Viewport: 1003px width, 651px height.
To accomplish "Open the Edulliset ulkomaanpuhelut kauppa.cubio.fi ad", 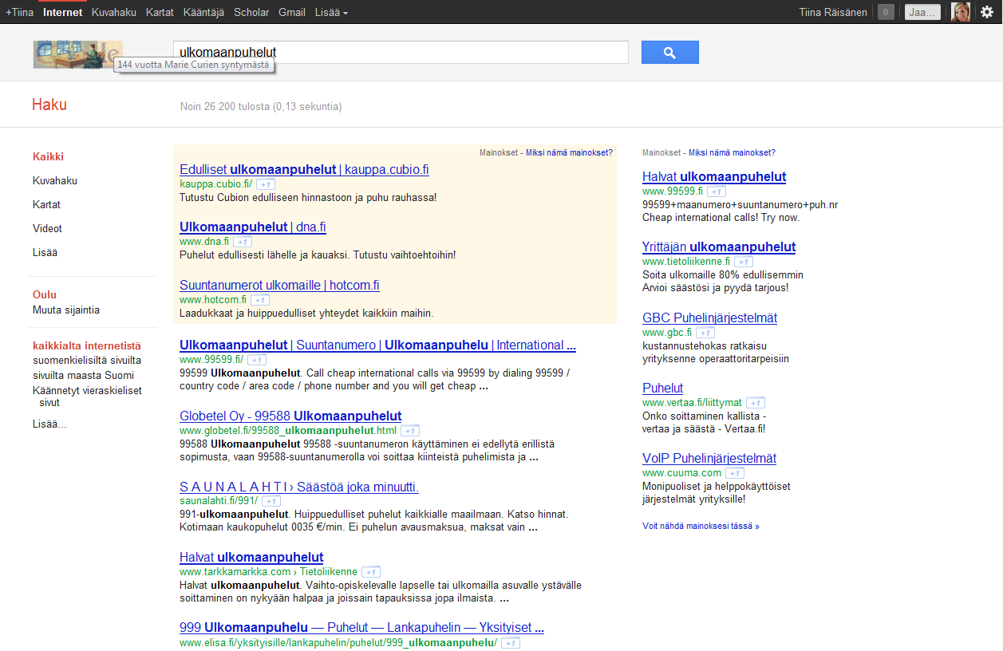I will coord(304,169).
